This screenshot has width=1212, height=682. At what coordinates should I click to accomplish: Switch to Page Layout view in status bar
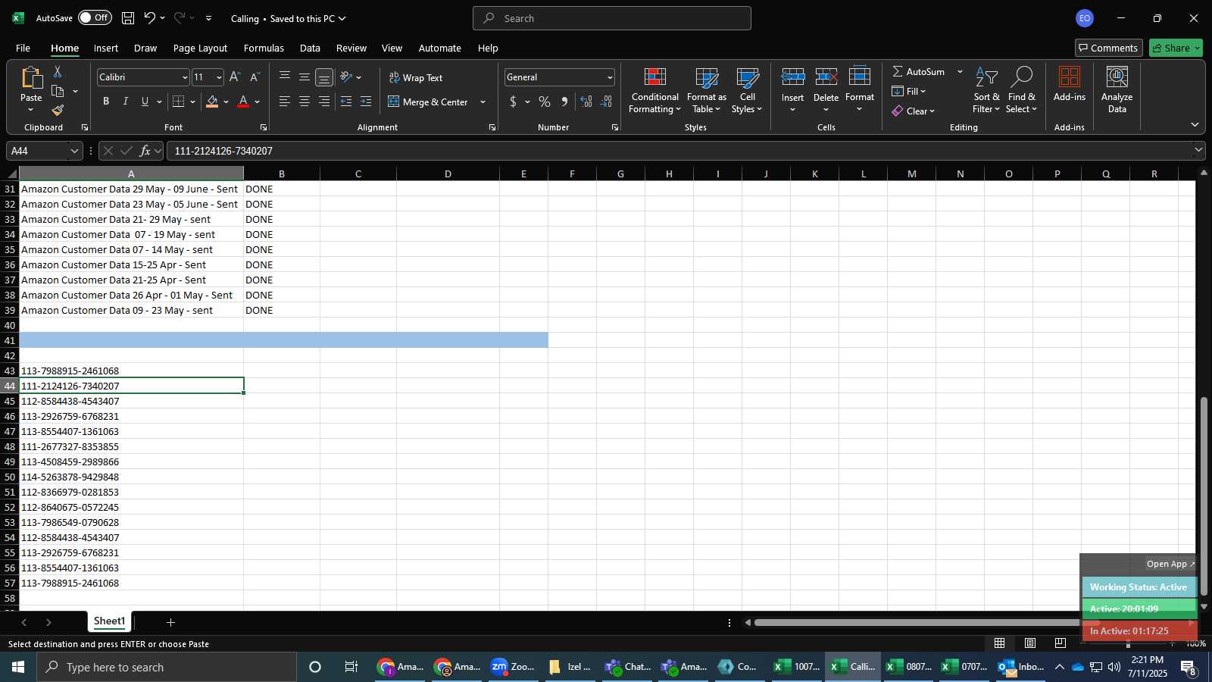pyautogui.click(x=1030, y=643)
